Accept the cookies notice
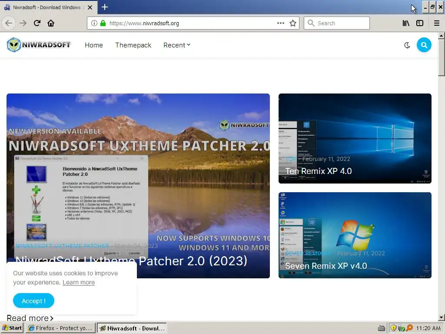445x334 pixels. [x=33, y=301]
